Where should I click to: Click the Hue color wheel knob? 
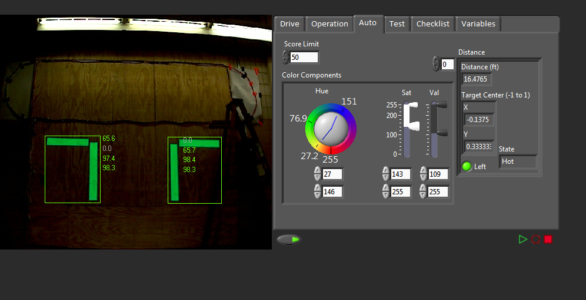tap(331, 128)
